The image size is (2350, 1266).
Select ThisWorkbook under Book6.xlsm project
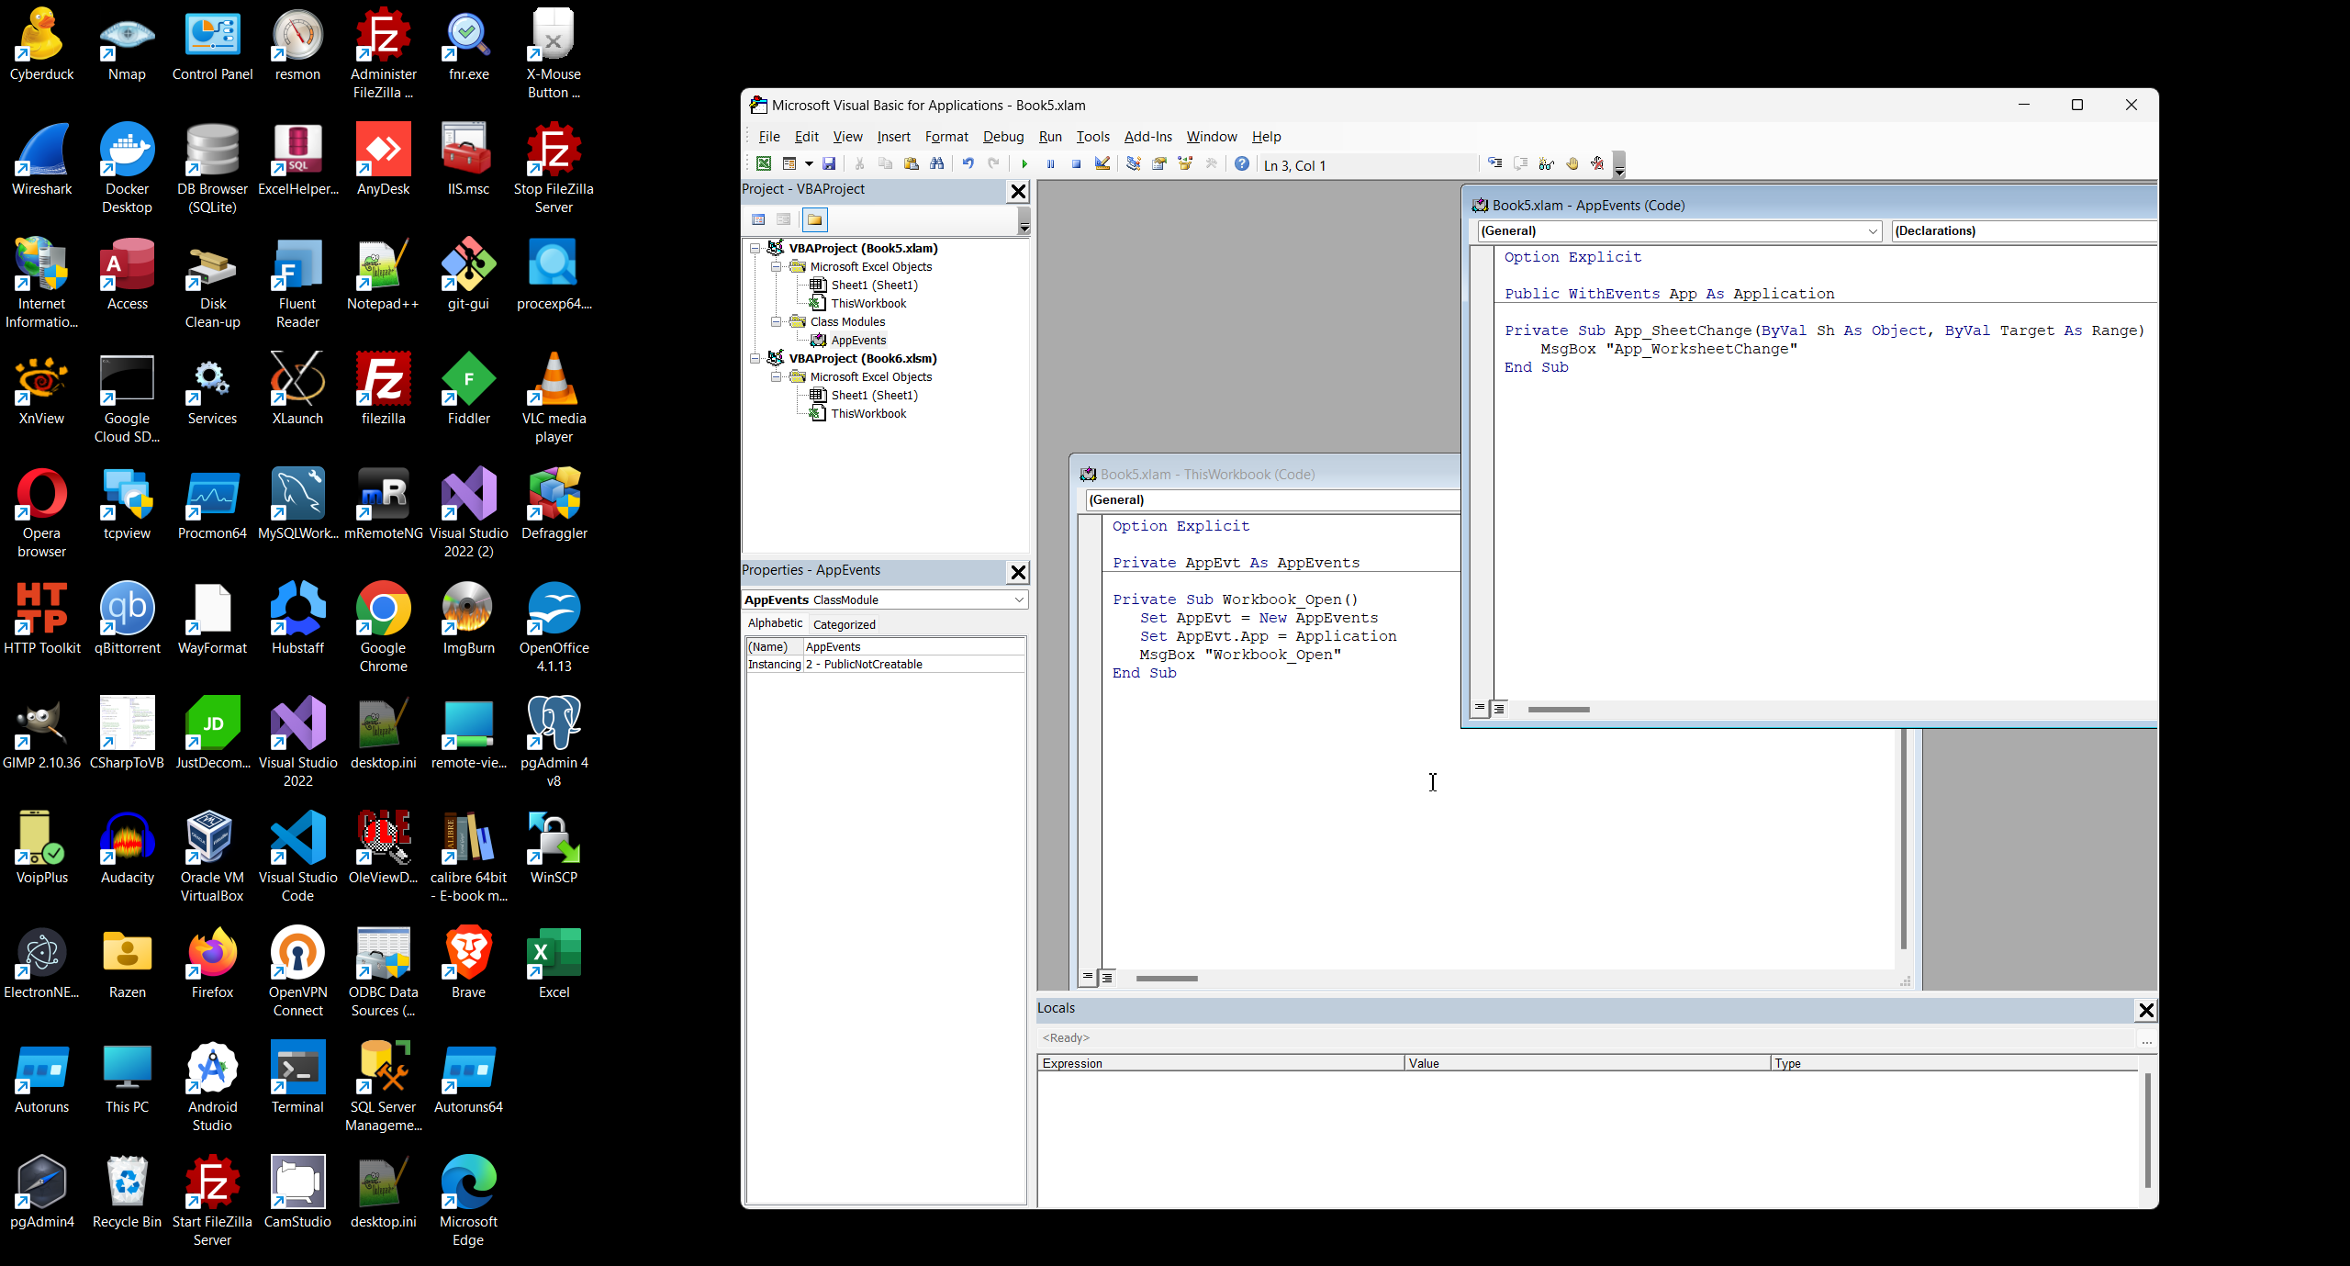(868, 413)
